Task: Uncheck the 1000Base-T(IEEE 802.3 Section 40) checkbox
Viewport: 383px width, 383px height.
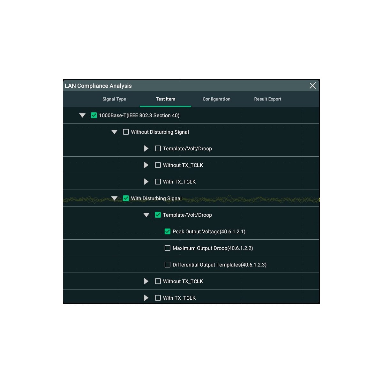Action: [x=94, y=115]
